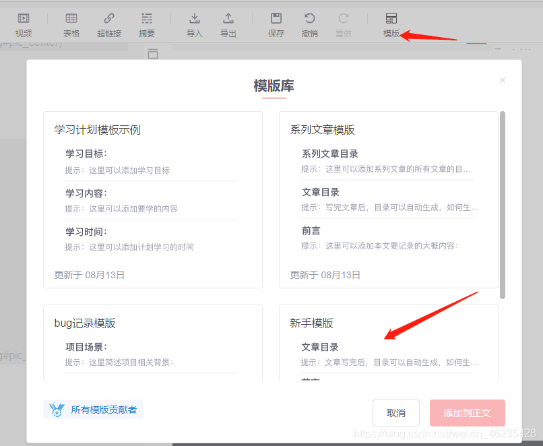
Task: Click the 项目场景: heading text
Action: 86,346
